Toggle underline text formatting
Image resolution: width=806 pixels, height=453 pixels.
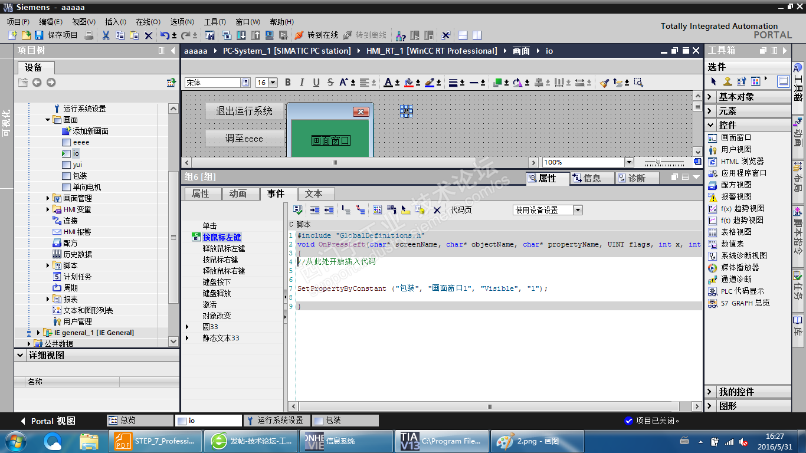[x=316, y=83]
